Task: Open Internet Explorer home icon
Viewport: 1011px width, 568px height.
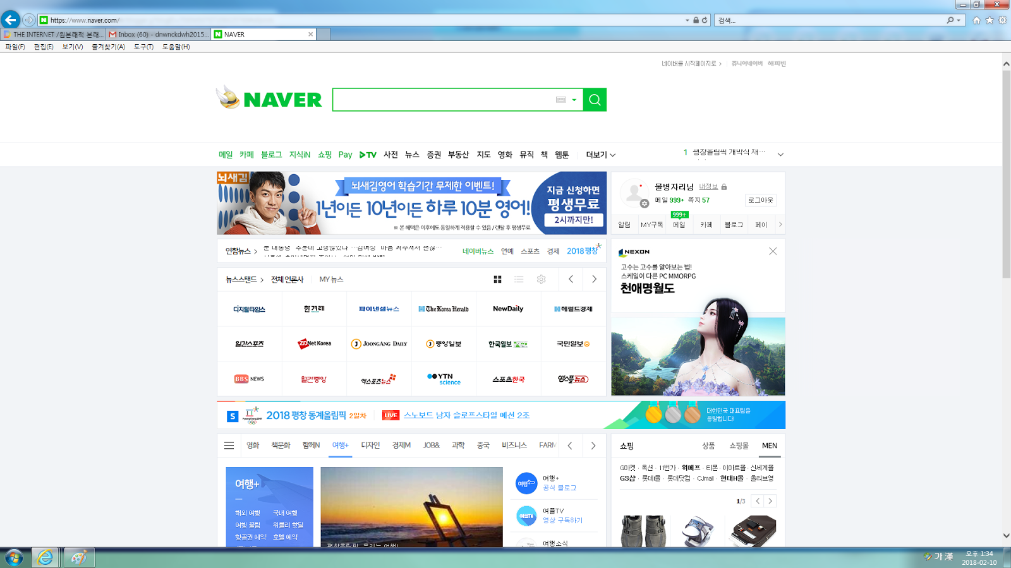Action: point(976,20)
